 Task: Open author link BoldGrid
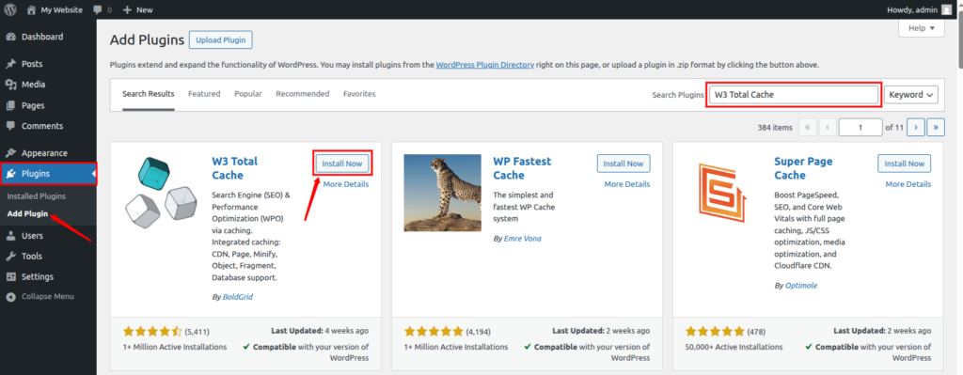click(x=237, y=296)
